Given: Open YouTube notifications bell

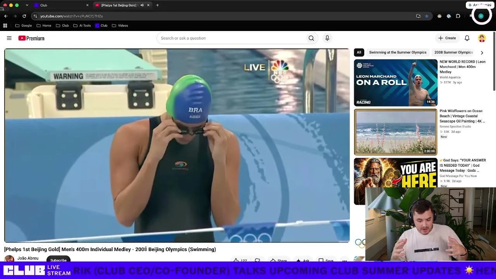Looking at the screenshot, I should (x=467, y=38).
